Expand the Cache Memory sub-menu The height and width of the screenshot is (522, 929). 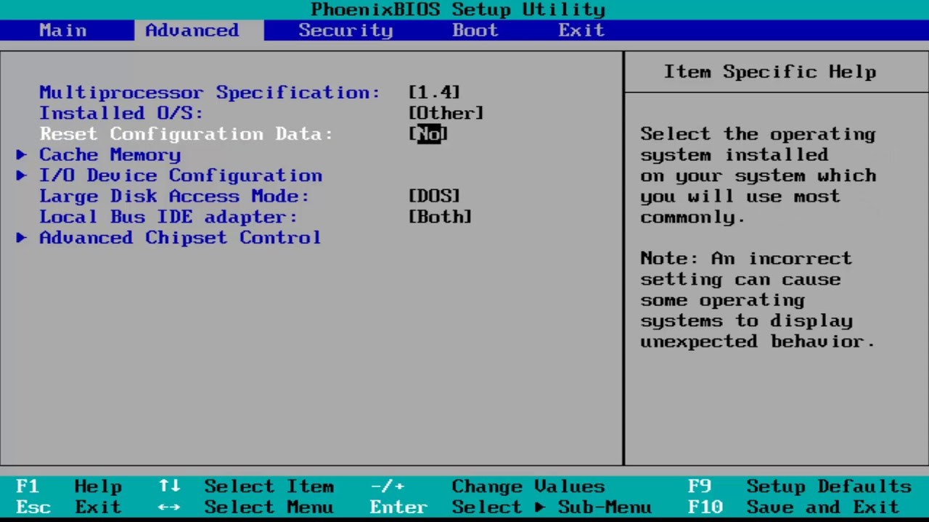point(110,154)
